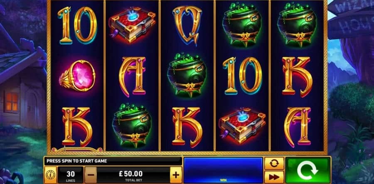Click the Q symbol on the third reel

(x=187, y=25)
